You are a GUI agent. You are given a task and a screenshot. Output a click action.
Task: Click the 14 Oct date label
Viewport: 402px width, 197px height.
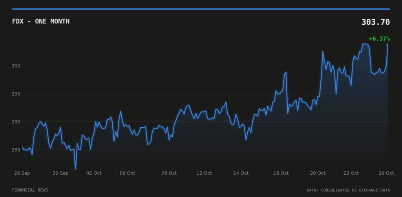[x=241, y=173]
